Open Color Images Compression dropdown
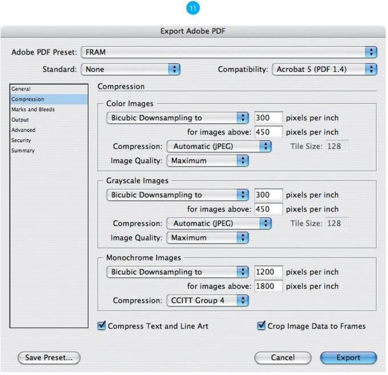The image size is (388, 375). pyautogui.click(x=219, y=146)
